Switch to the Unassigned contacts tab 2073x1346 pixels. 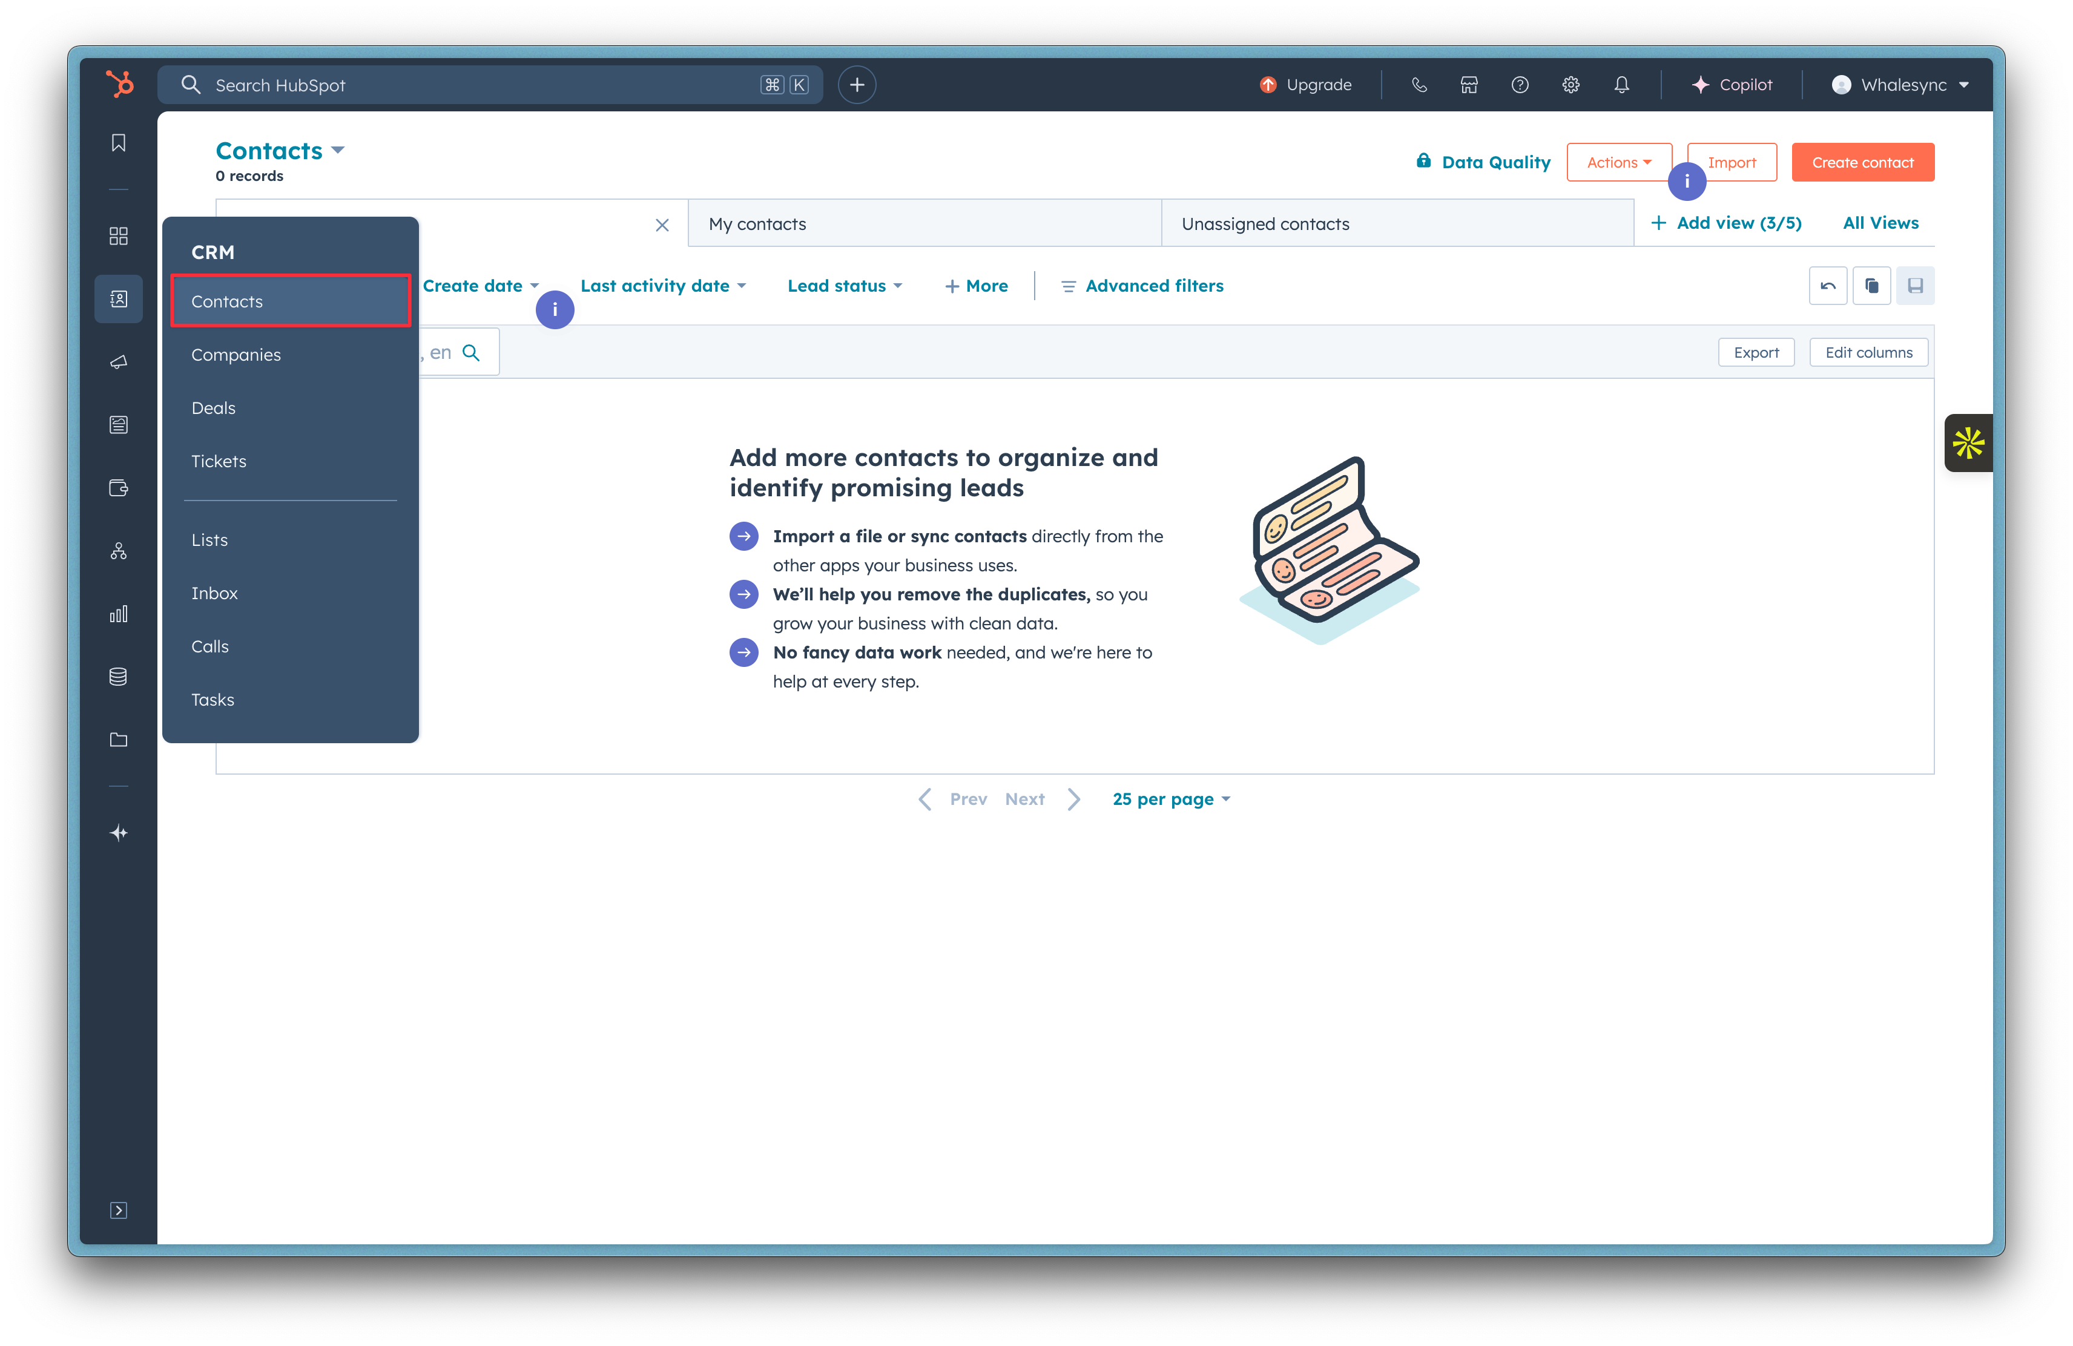pyautogui.click(x=1397, y=224)
